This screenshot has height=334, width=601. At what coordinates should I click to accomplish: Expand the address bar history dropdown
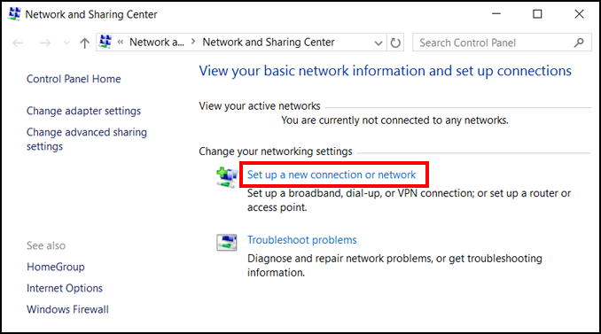[379, 43]
